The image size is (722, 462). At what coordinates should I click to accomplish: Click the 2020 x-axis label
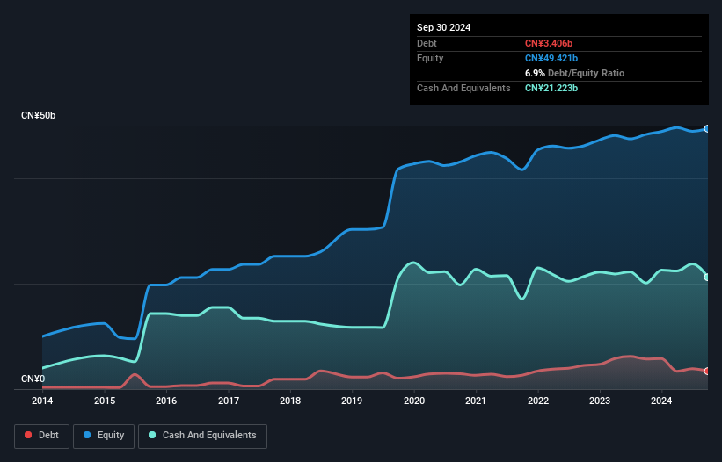point(414,401)
